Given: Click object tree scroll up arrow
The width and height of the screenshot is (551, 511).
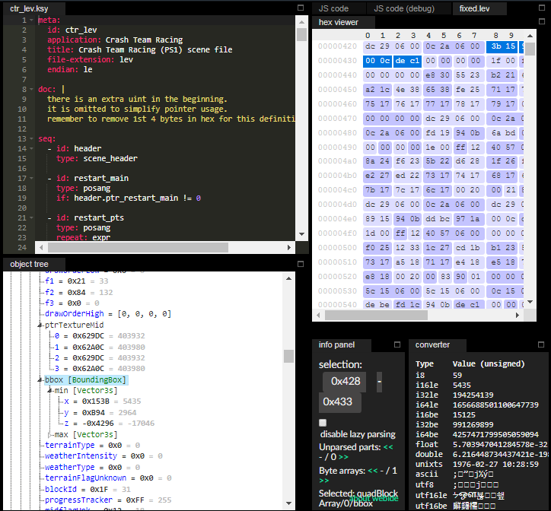Looking at the screenshot, I should (289, 278).
